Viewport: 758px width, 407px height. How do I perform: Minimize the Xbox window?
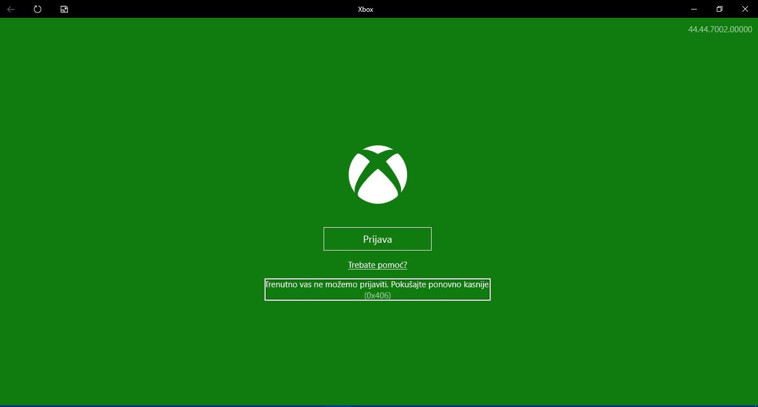[x=694, y=9]
